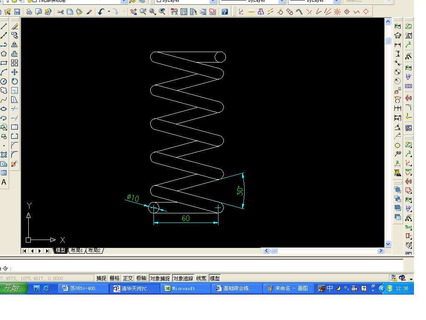Expand the ByLayer linetype dropdown
Image resolution: width=426 pixels, height=320 pixels.
coord(282,1)
